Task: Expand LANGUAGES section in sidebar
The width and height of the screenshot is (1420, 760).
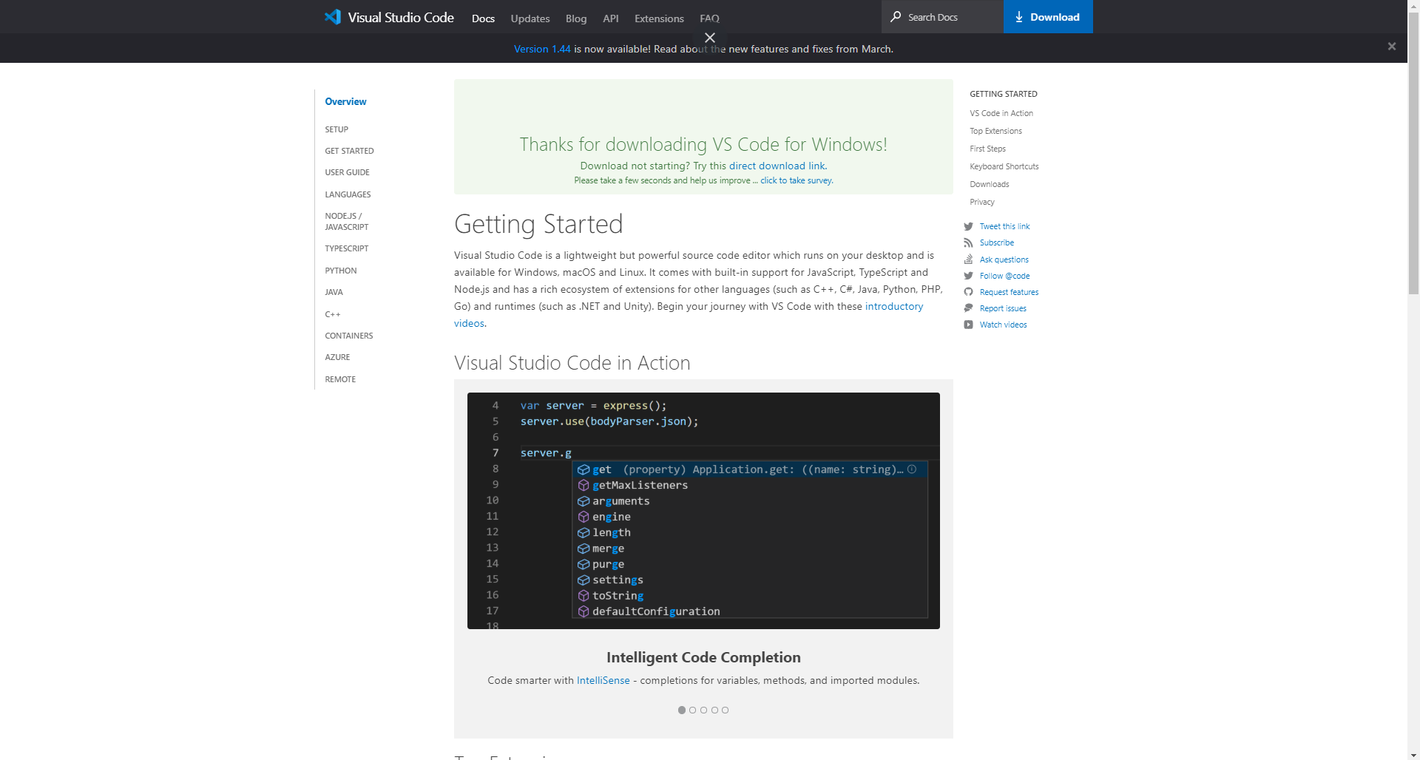Action: pos(348,194)
